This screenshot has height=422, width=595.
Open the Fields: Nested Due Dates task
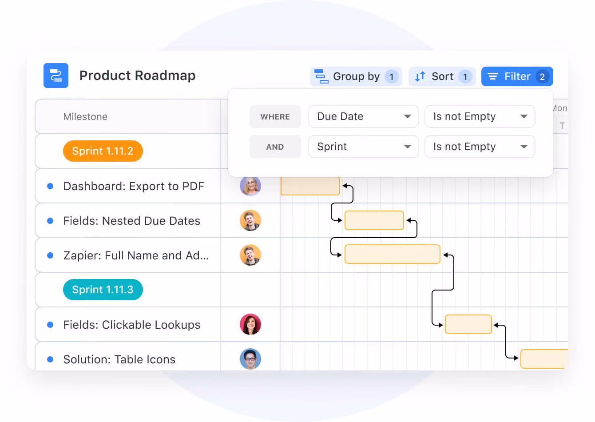pyautogui.click(x=132, y=221)
